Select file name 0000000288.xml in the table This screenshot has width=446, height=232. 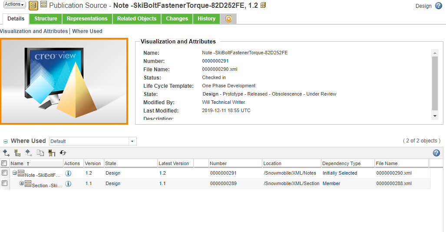click(393, 184)
